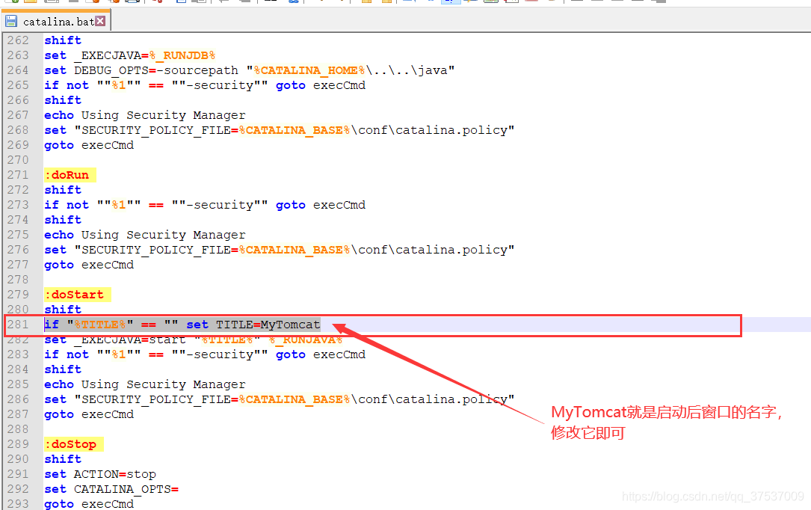Image resolution: width=811 pixels, height=510 pixels.
Task: Click line number 263 in the margin
Action: pos(18,55)
